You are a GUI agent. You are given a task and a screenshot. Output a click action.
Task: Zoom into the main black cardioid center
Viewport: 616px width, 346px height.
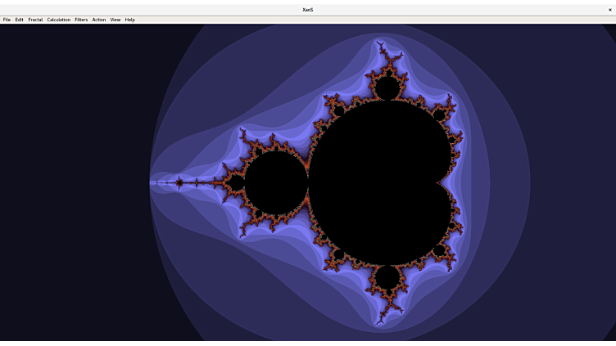(x=377, y=182)
